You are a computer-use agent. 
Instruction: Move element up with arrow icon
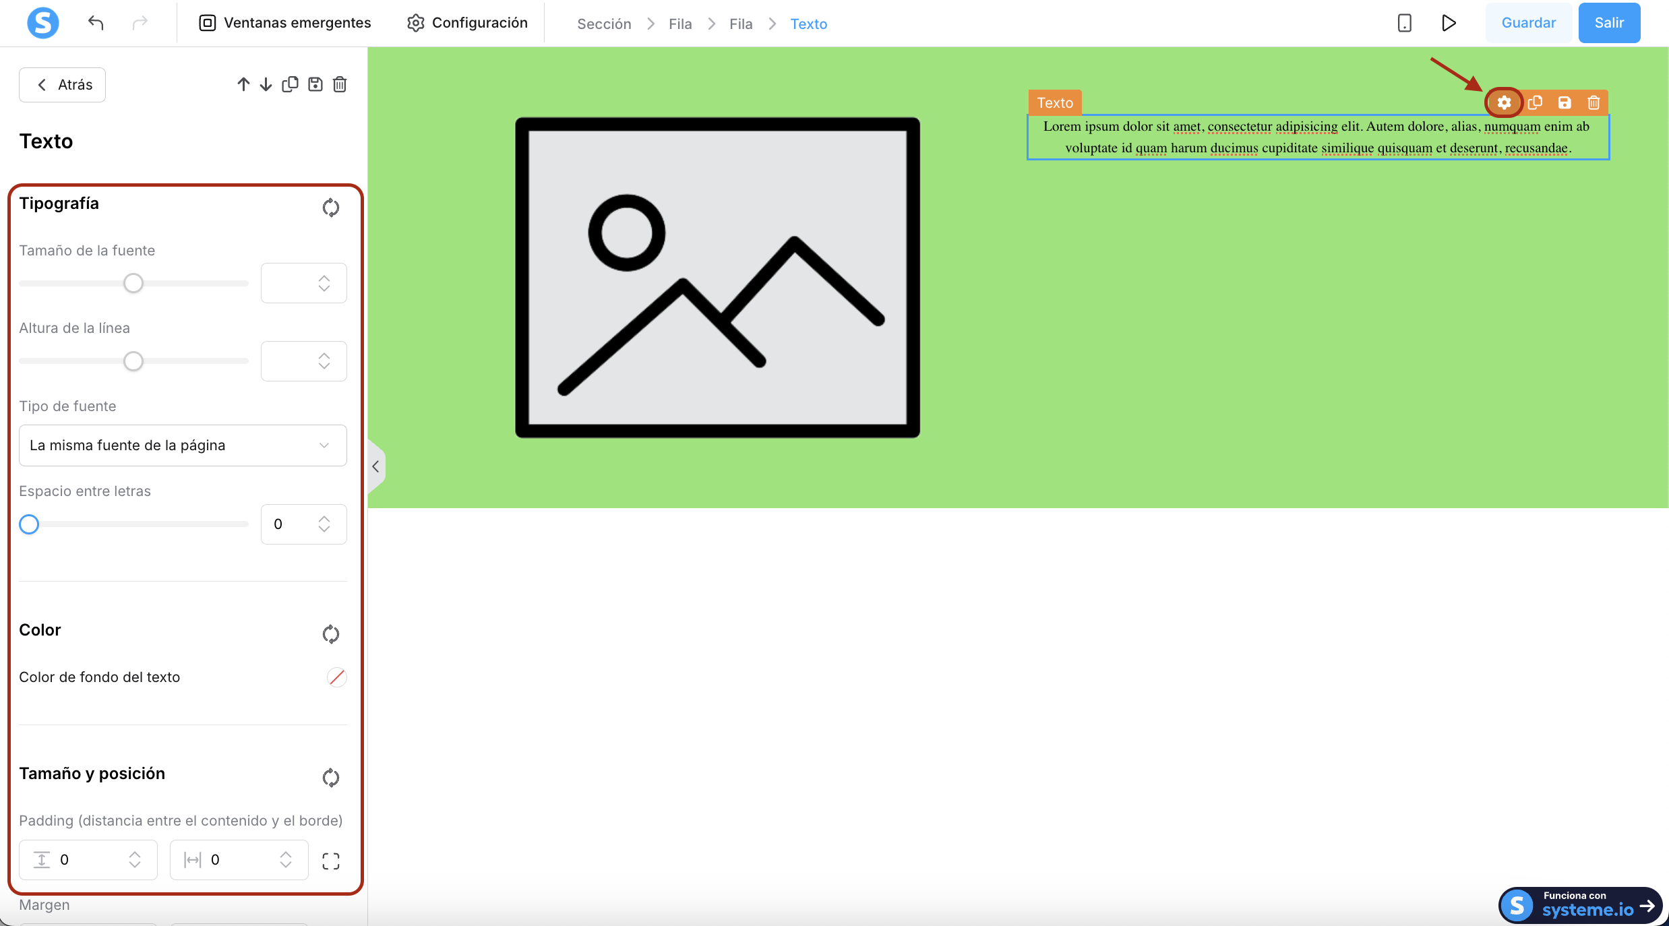click(243, 84)
